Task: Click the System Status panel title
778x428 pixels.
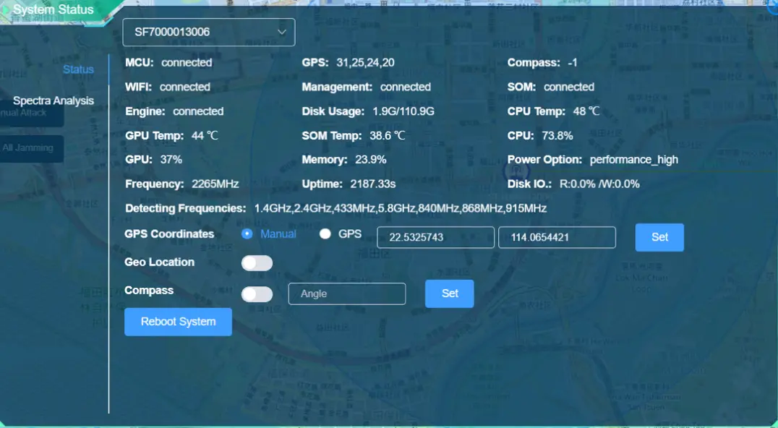Action: [x=54, y=10]
